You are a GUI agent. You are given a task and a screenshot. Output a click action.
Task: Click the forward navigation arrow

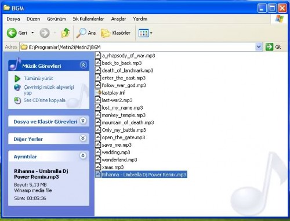[45, 33]
